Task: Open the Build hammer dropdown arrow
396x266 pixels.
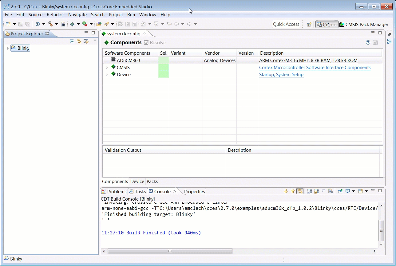Action: pos(57,24)
